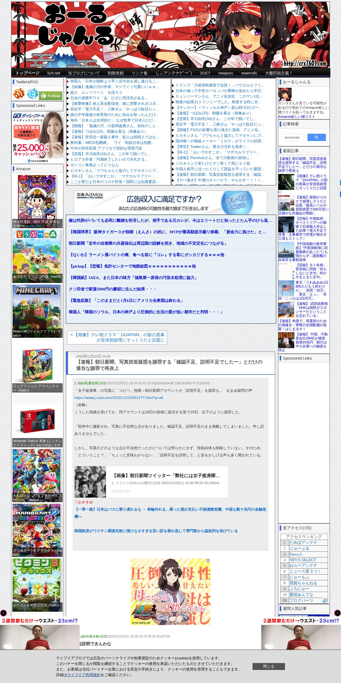Open 朝日新聞 自衛隊の兵器強化 headline

tap(148, 243)
